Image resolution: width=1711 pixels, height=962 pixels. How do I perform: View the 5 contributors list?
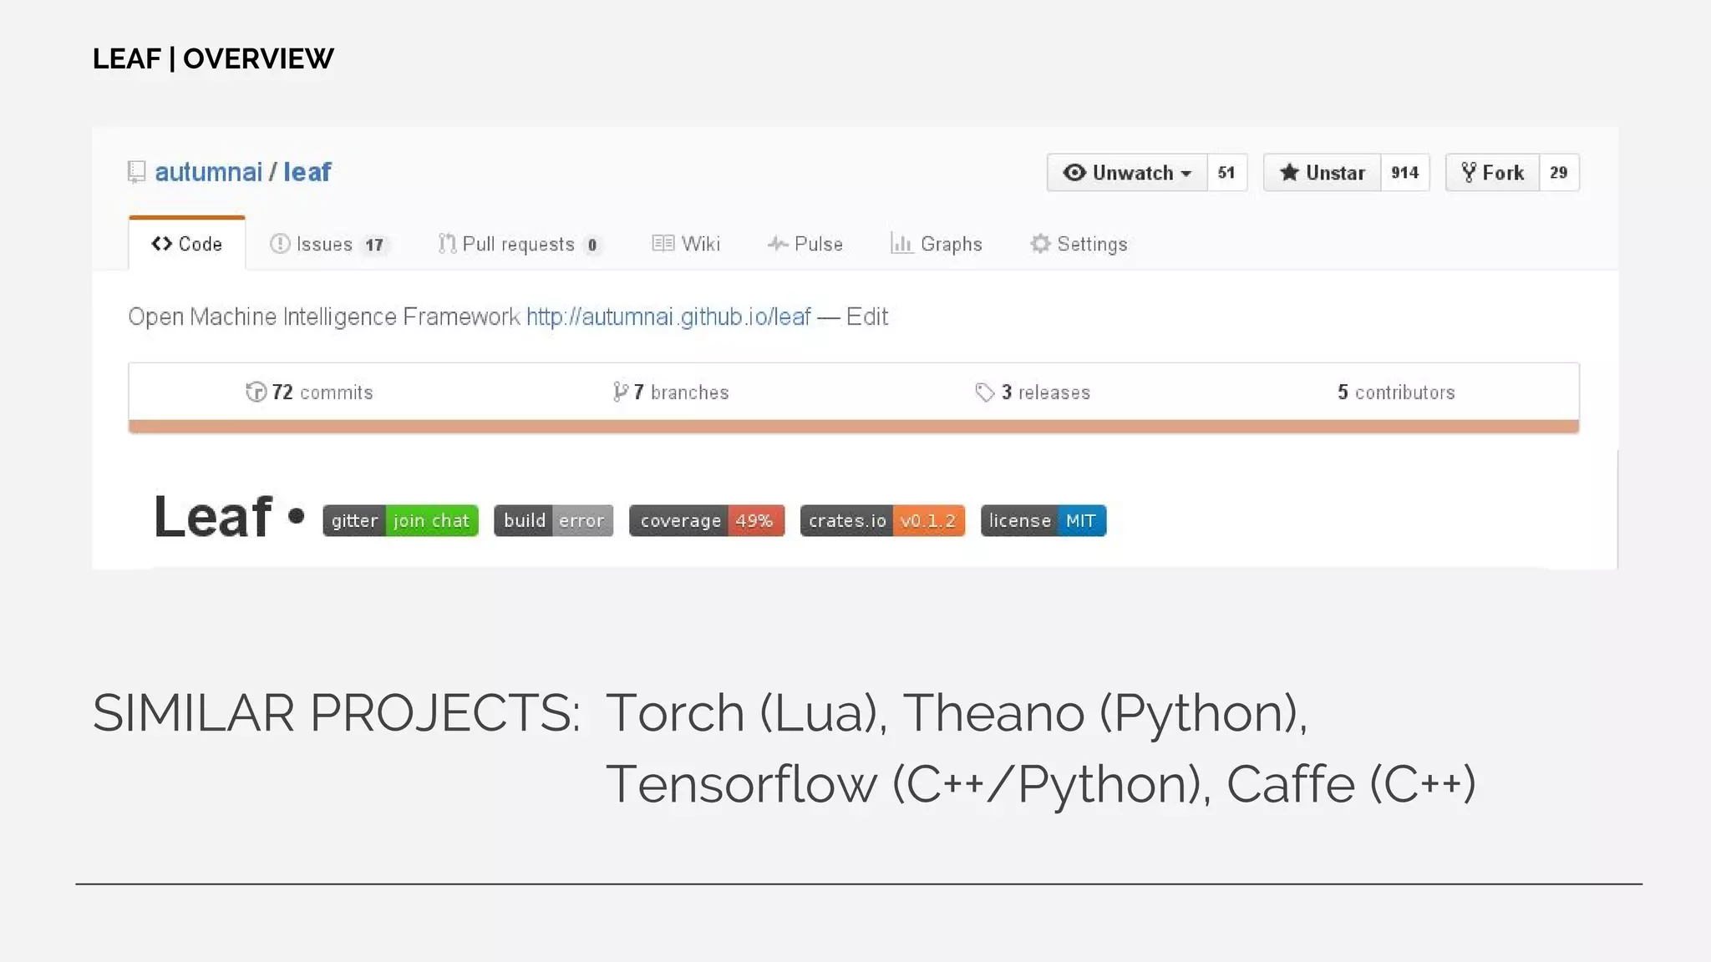(x=1396, y=392)
